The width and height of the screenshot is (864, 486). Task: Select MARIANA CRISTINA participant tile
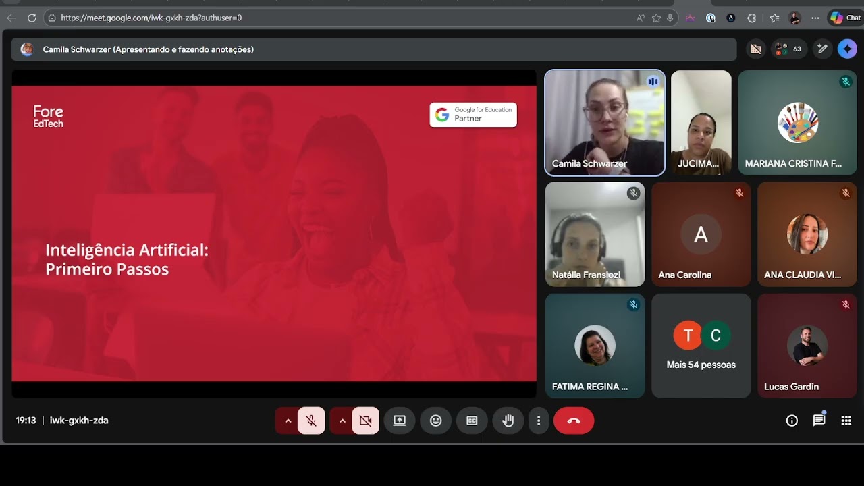(x=797, y=123)
